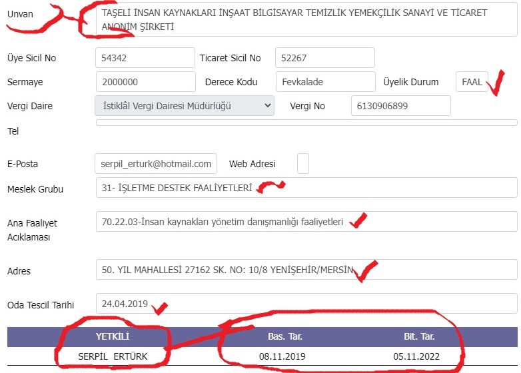The height and width of the screenshot is (373, 521).
Task: Click the Üye Sicil No label
Action: [x=31, y=58]
